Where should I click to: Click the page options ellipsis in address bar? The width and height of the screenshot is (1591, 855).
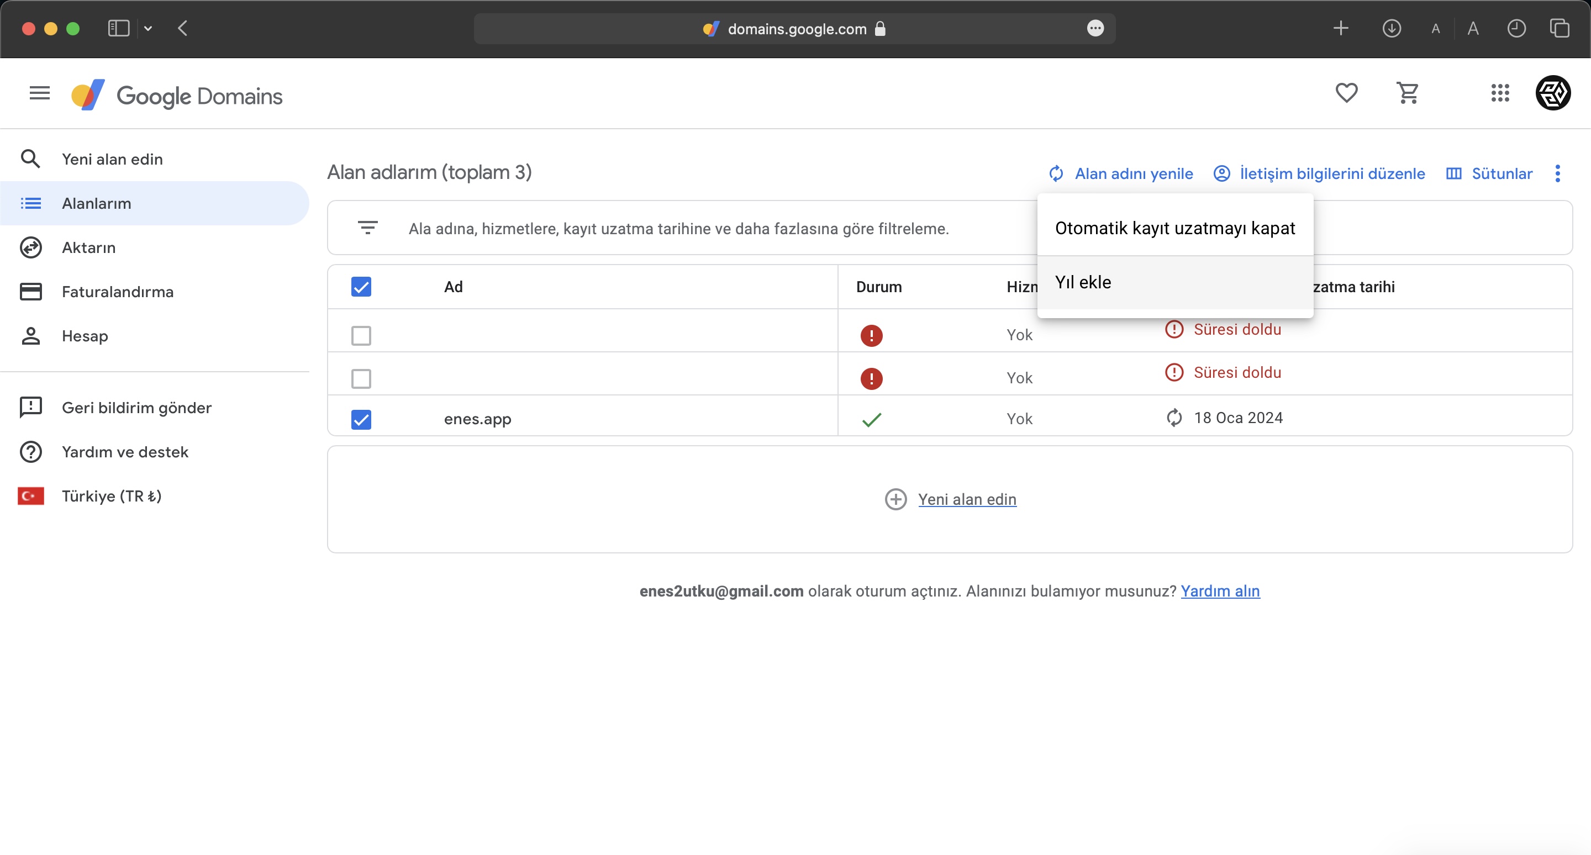tap(1095, 28)
